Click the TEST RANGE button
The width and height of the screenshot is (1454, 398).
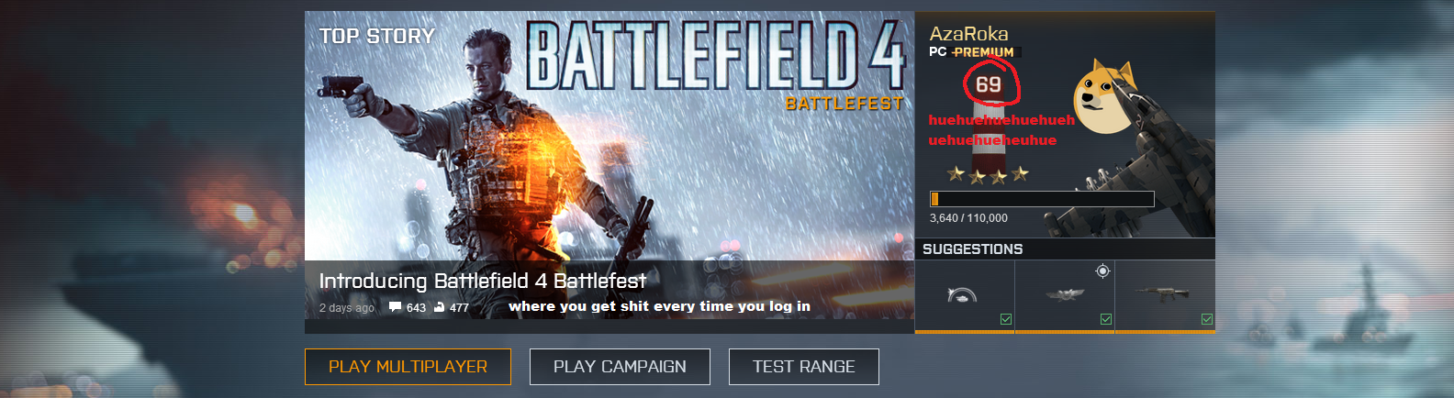tap(804, 367)
